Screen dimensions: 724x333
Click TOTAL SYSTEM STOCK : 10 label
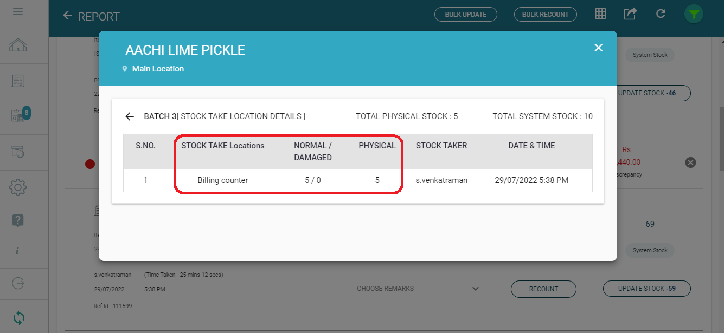point(542,116)
